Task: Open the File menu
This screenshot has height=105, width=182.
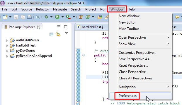Action: (5, 9)
